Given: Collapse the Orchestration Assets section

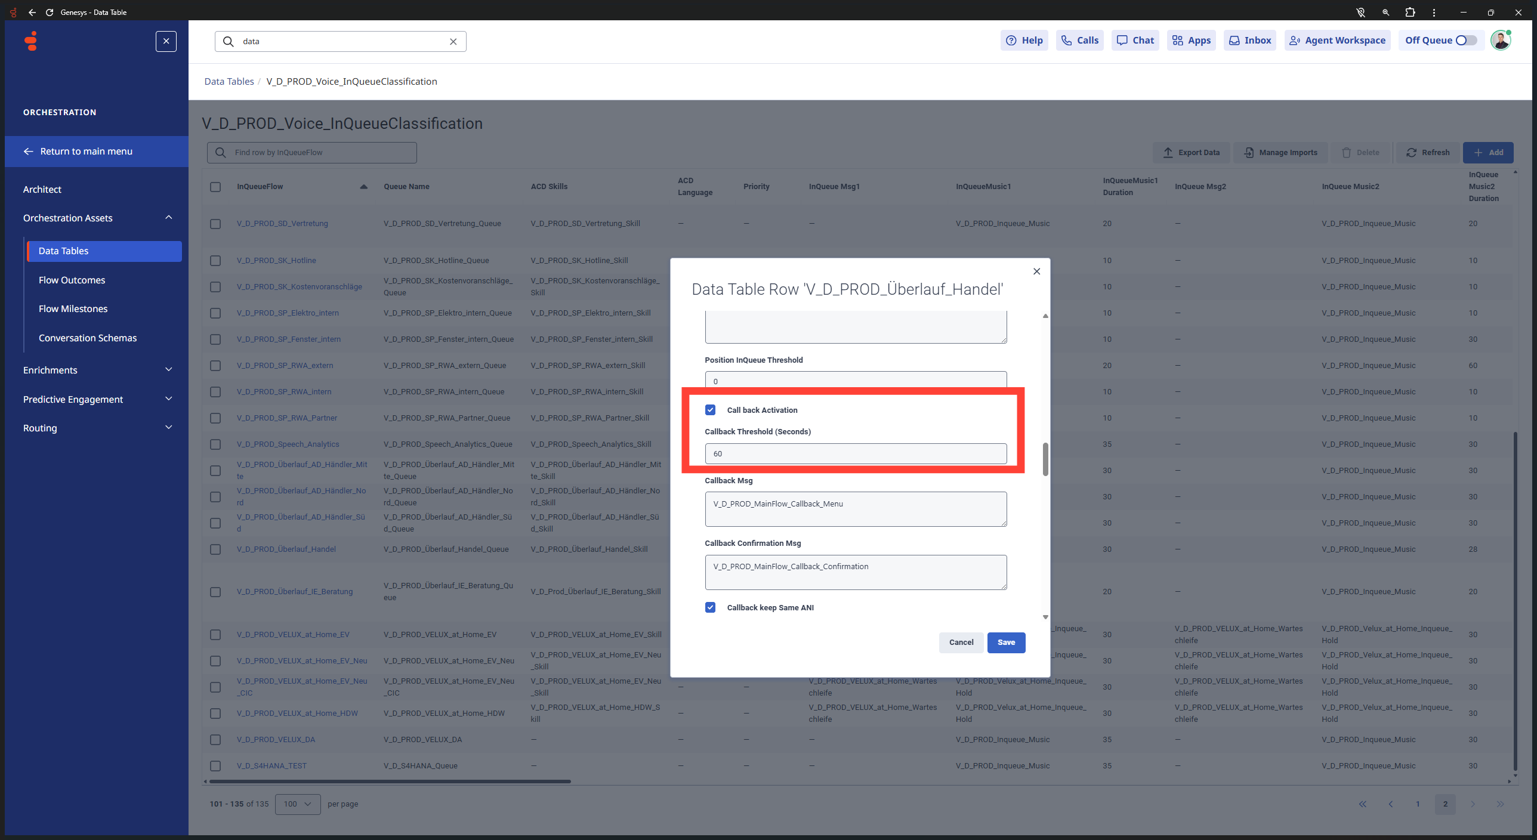Looking at the screenshot, I should [168, 218].
